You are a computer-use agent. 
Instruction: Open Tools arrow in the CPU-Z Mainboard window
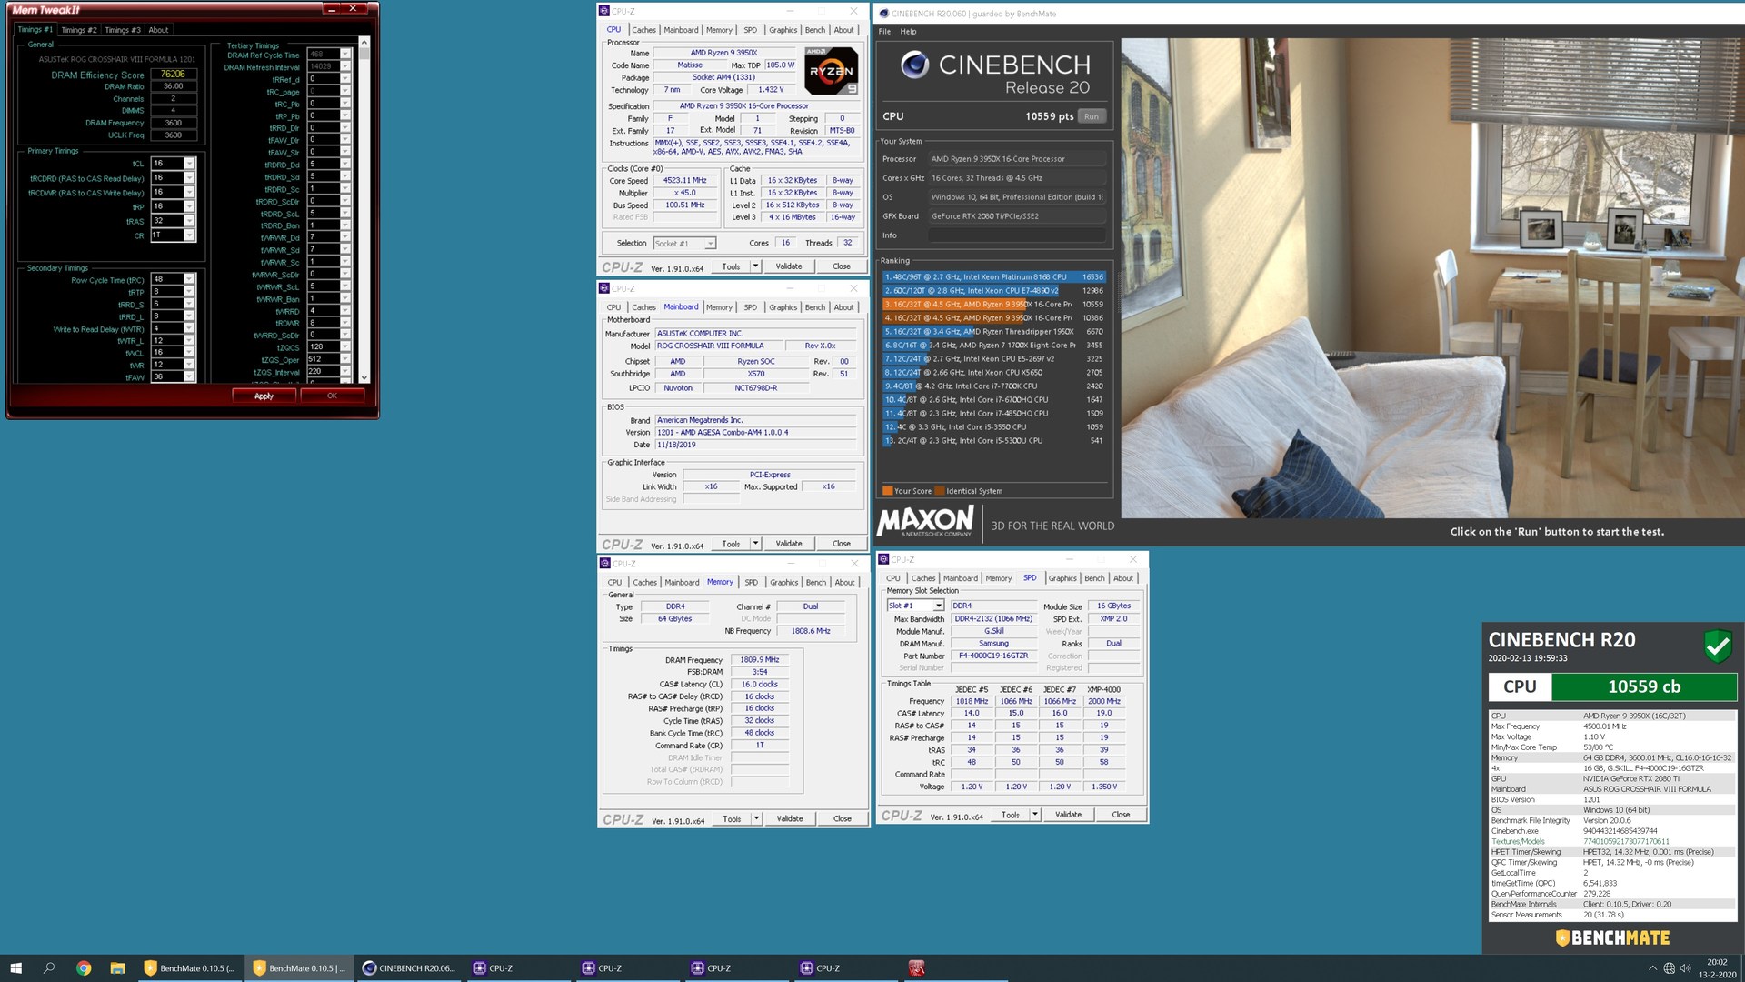(x=755, y=544)
